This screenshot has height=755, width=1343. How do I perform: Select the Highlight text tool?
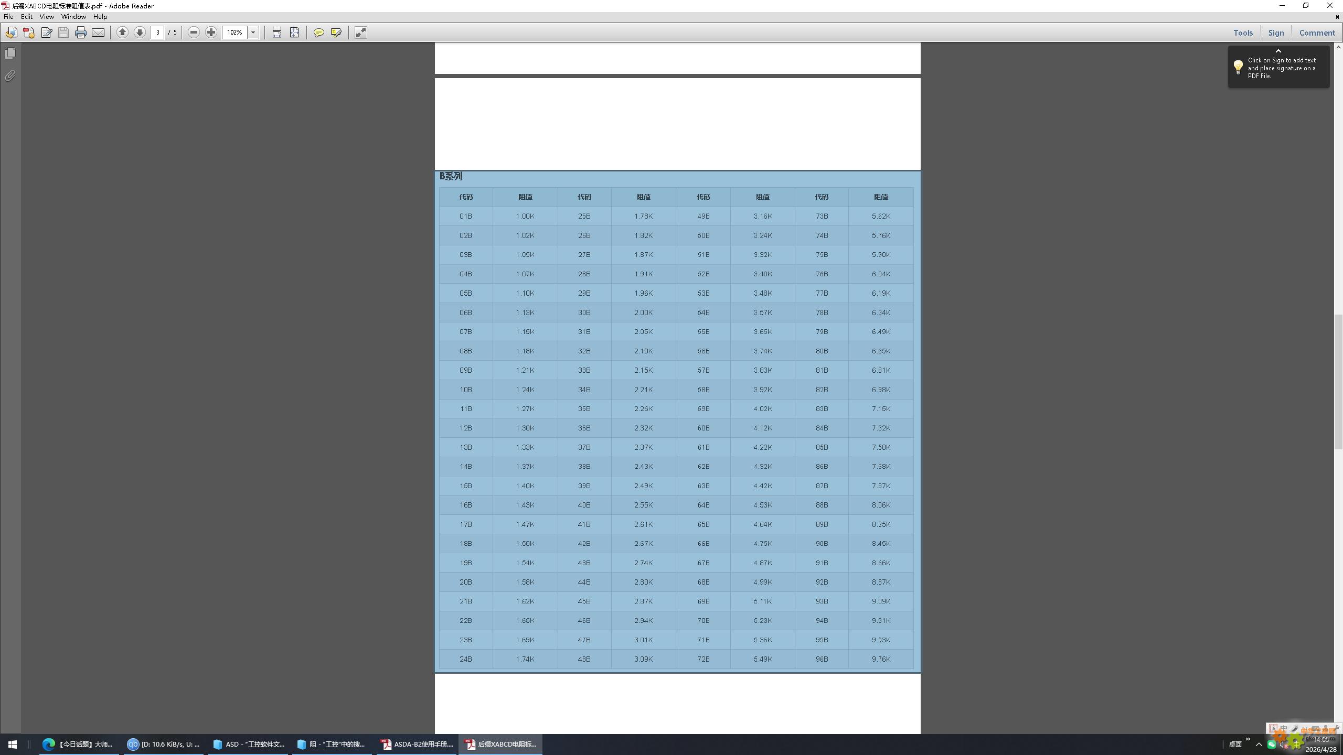pyautogui.click(x=336, y=33)
